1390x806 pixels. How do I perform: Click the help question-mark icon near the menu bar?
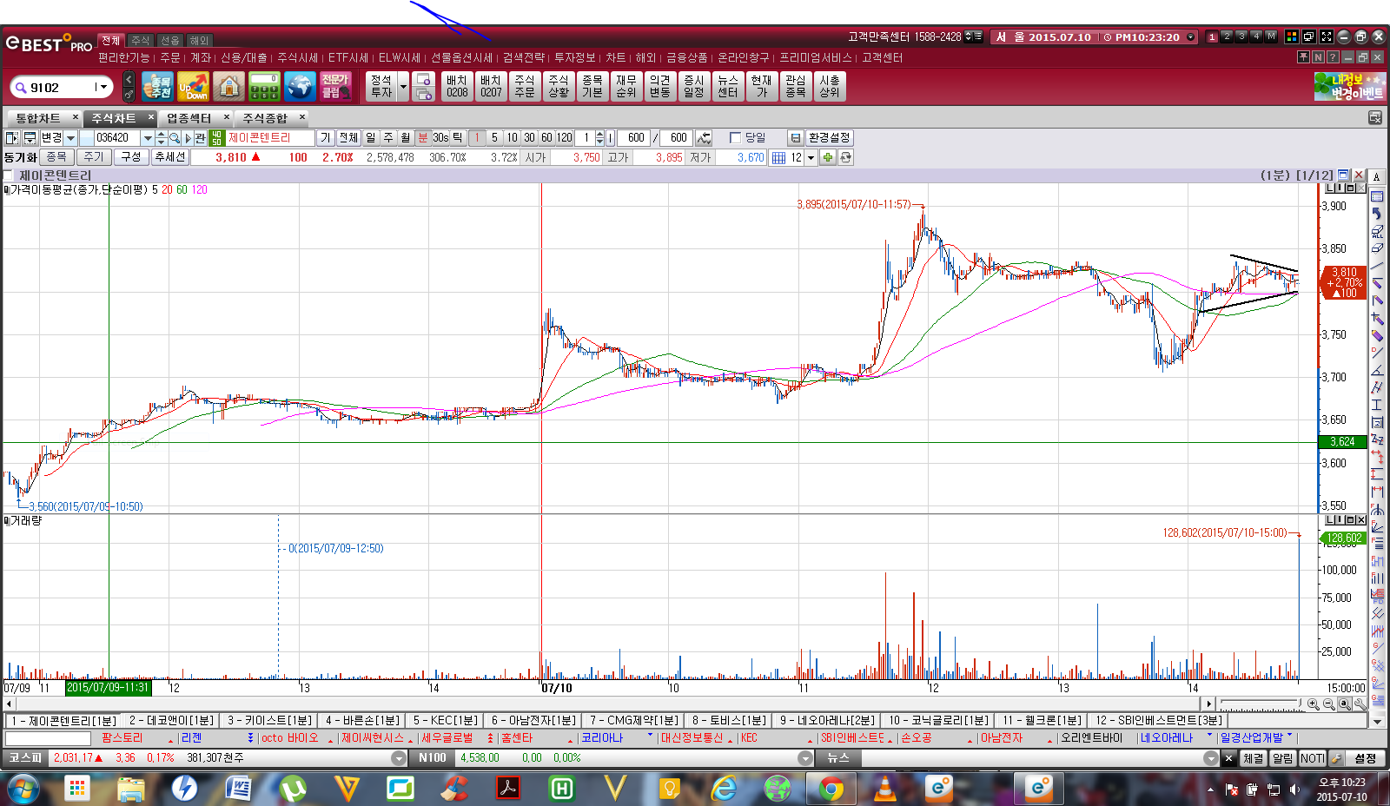point(1332,57)
